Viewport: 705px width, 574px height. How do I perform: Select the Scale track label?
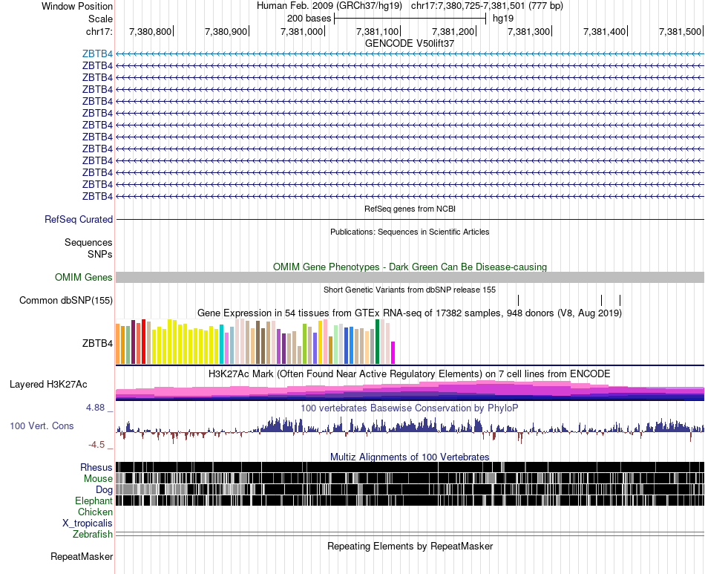100,19
